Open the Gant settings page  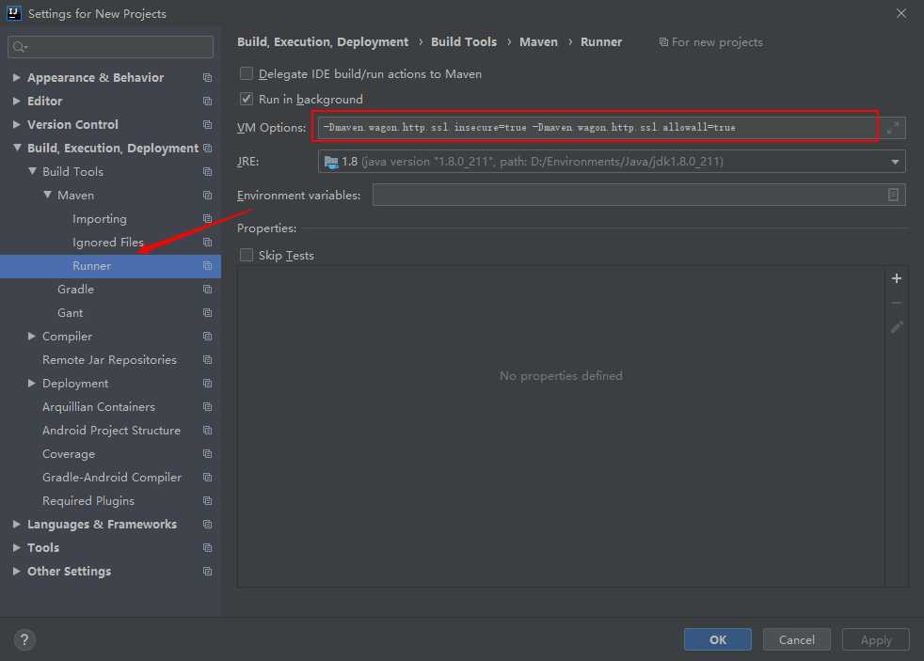[x=71, y=313]
